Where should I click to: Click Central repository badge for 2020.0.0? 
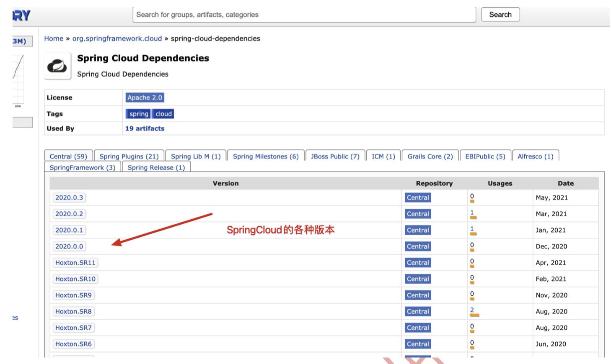pyautogui.click(x=418, y=246)
